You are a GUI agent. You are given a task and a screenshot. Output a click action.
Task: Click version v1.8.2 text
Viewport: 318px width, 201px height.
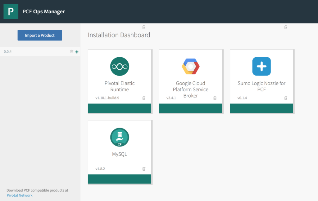[100, 169]
